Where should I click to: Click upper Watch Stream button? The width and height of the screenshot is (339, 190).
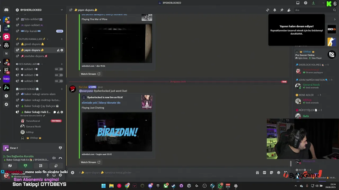91,74
